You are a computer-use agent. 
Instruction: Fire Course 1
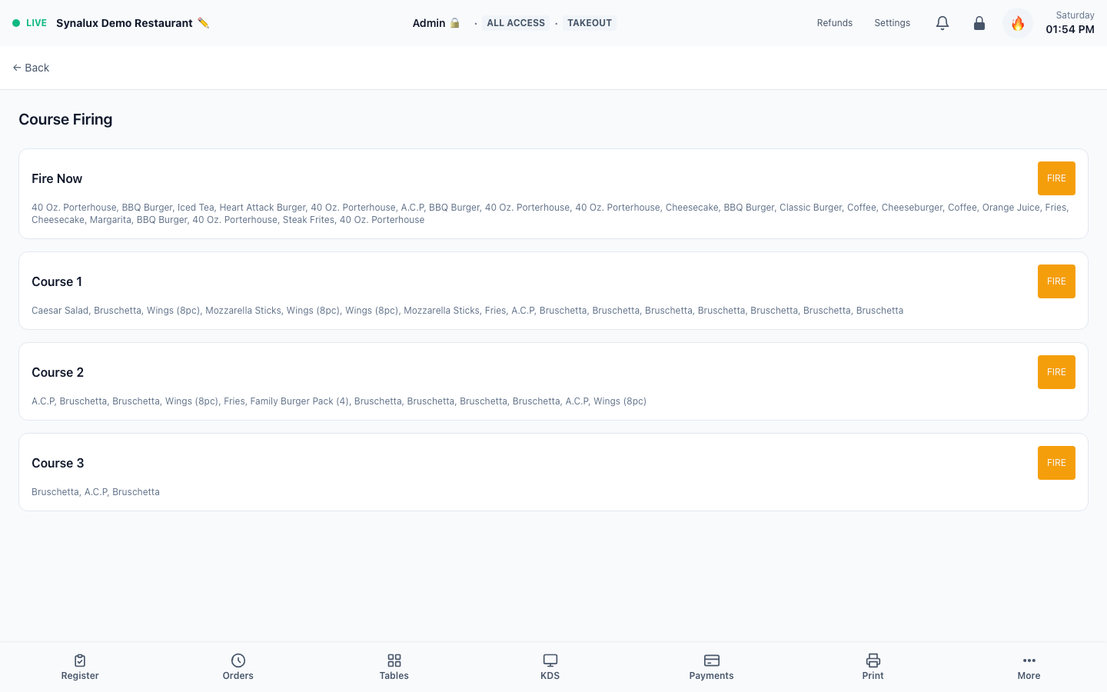tap(1056, 281)
